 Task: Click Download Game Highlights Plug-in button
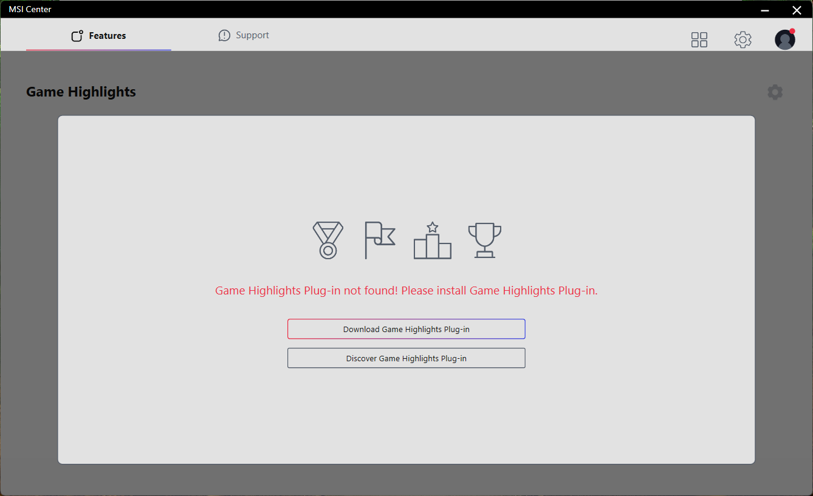406,329
